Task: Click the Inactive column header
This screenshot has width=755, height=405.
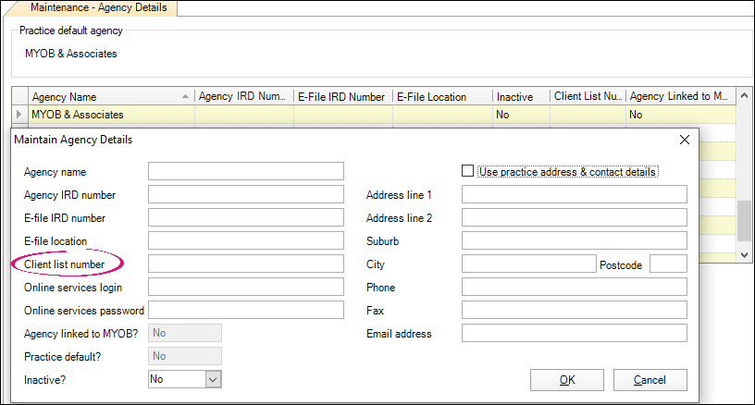Action: 519,96
